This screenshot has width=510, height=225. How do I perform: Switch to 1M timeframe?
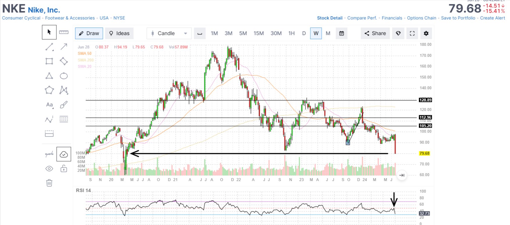[x=214, y=33]
